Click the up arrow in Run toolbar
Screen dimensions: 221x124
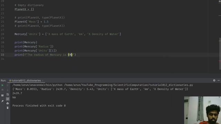8,85
